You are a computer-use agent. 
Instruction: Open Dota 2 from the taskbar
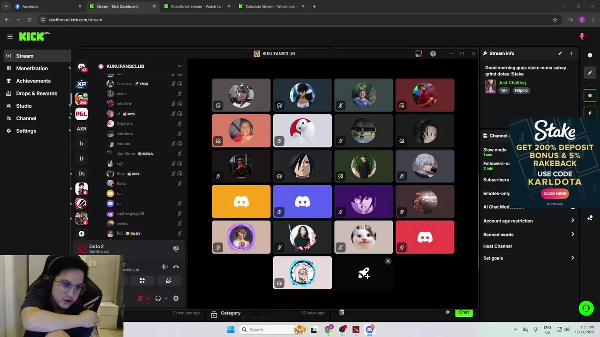coord(356,330)
